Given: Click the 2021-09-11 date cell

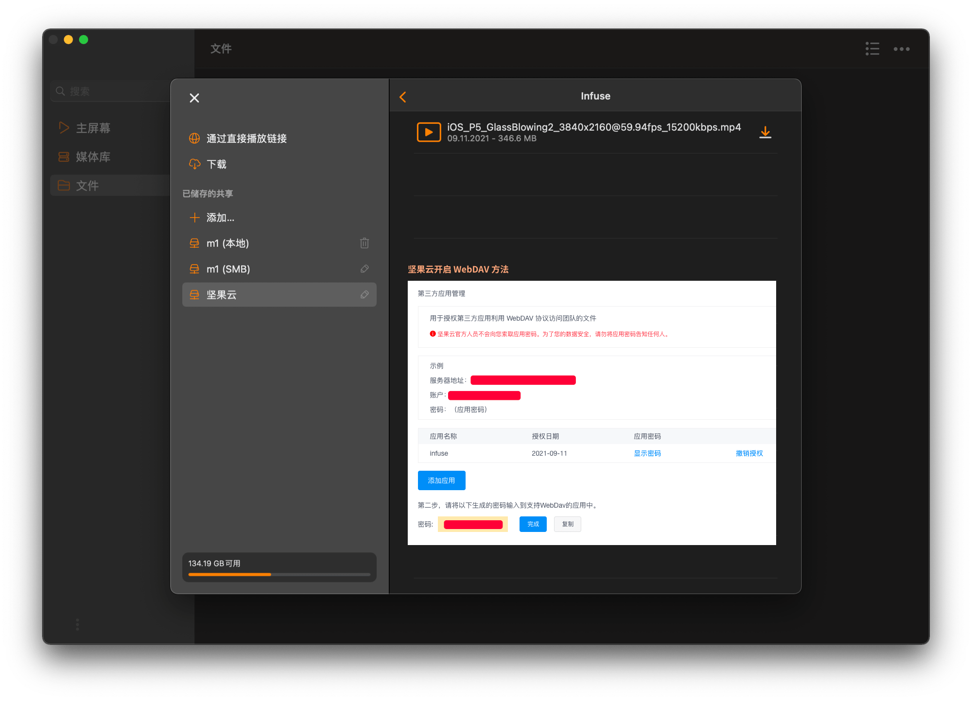Looking at the screenshot, I should 549,453.
